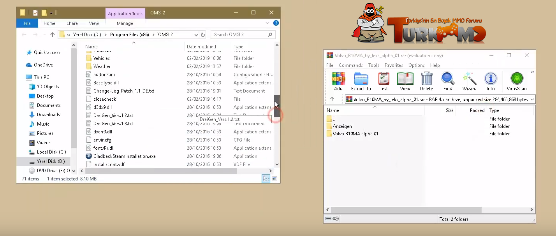Viewport: 556px width, 236px height.
Task: Select This PC in navigation pane
Action: coord(41,77)
